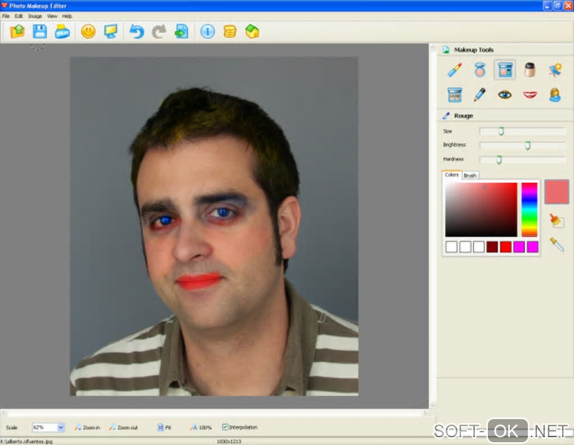574x445 pixels.
Task: Open an image with the folder icon
Action: pos(17,32)
